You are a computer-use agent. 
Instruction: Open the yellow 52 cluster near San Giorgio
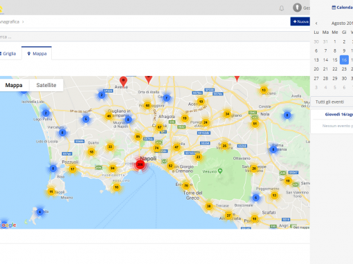click(170, 166)
